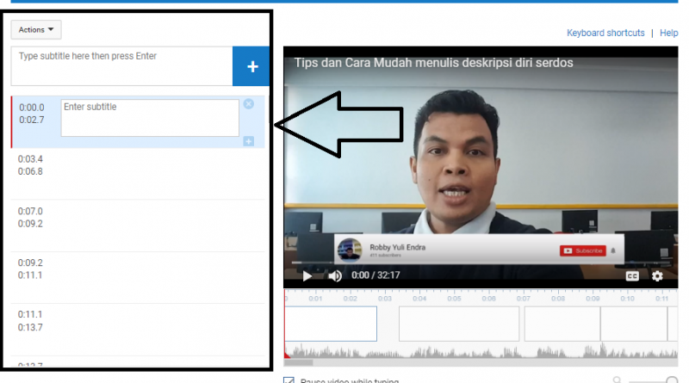This screenshot has height=383, width=689.
Task: Select the fourth caption block on the timeline
Action: click(634, 324)
